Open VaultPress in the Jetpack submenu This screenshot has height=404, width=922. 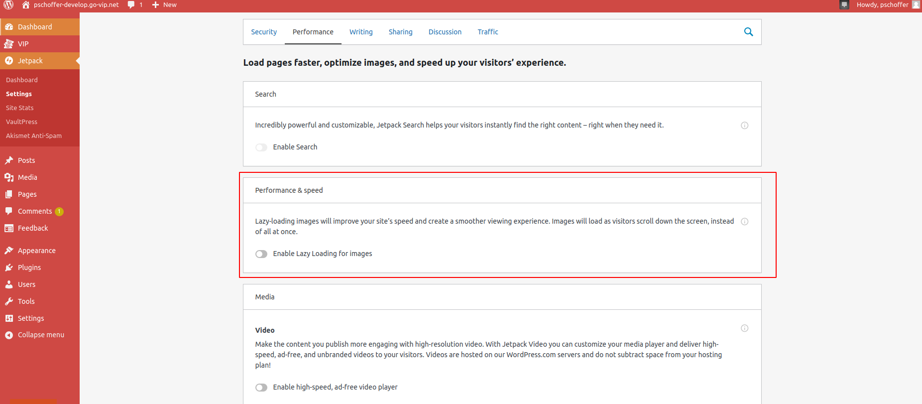21,122
